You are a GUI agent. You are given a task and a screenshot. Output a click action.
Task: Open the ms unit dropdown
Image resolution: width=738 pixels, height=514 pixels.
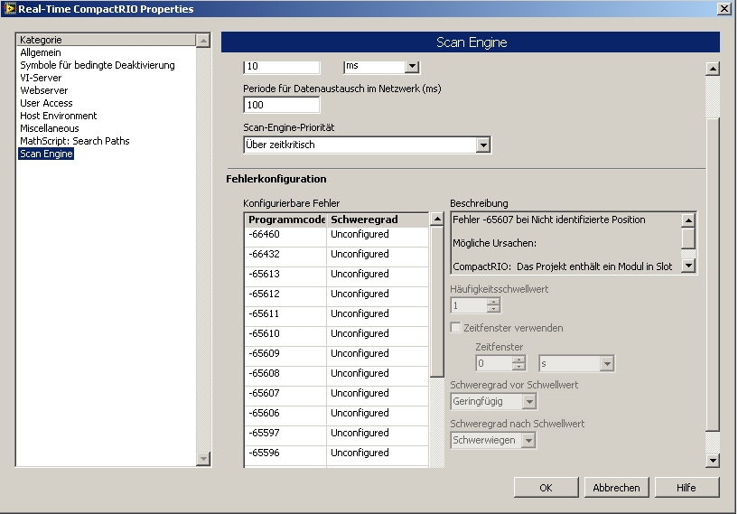(x=412, y=66)
